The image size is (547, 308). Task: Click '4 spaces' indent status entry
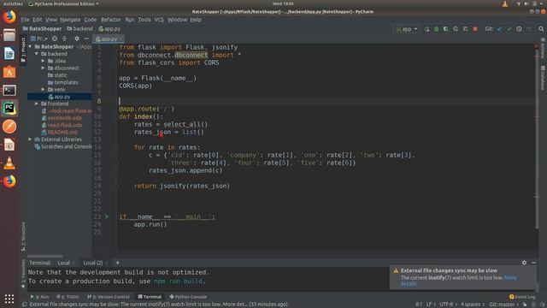pos(473,305)
